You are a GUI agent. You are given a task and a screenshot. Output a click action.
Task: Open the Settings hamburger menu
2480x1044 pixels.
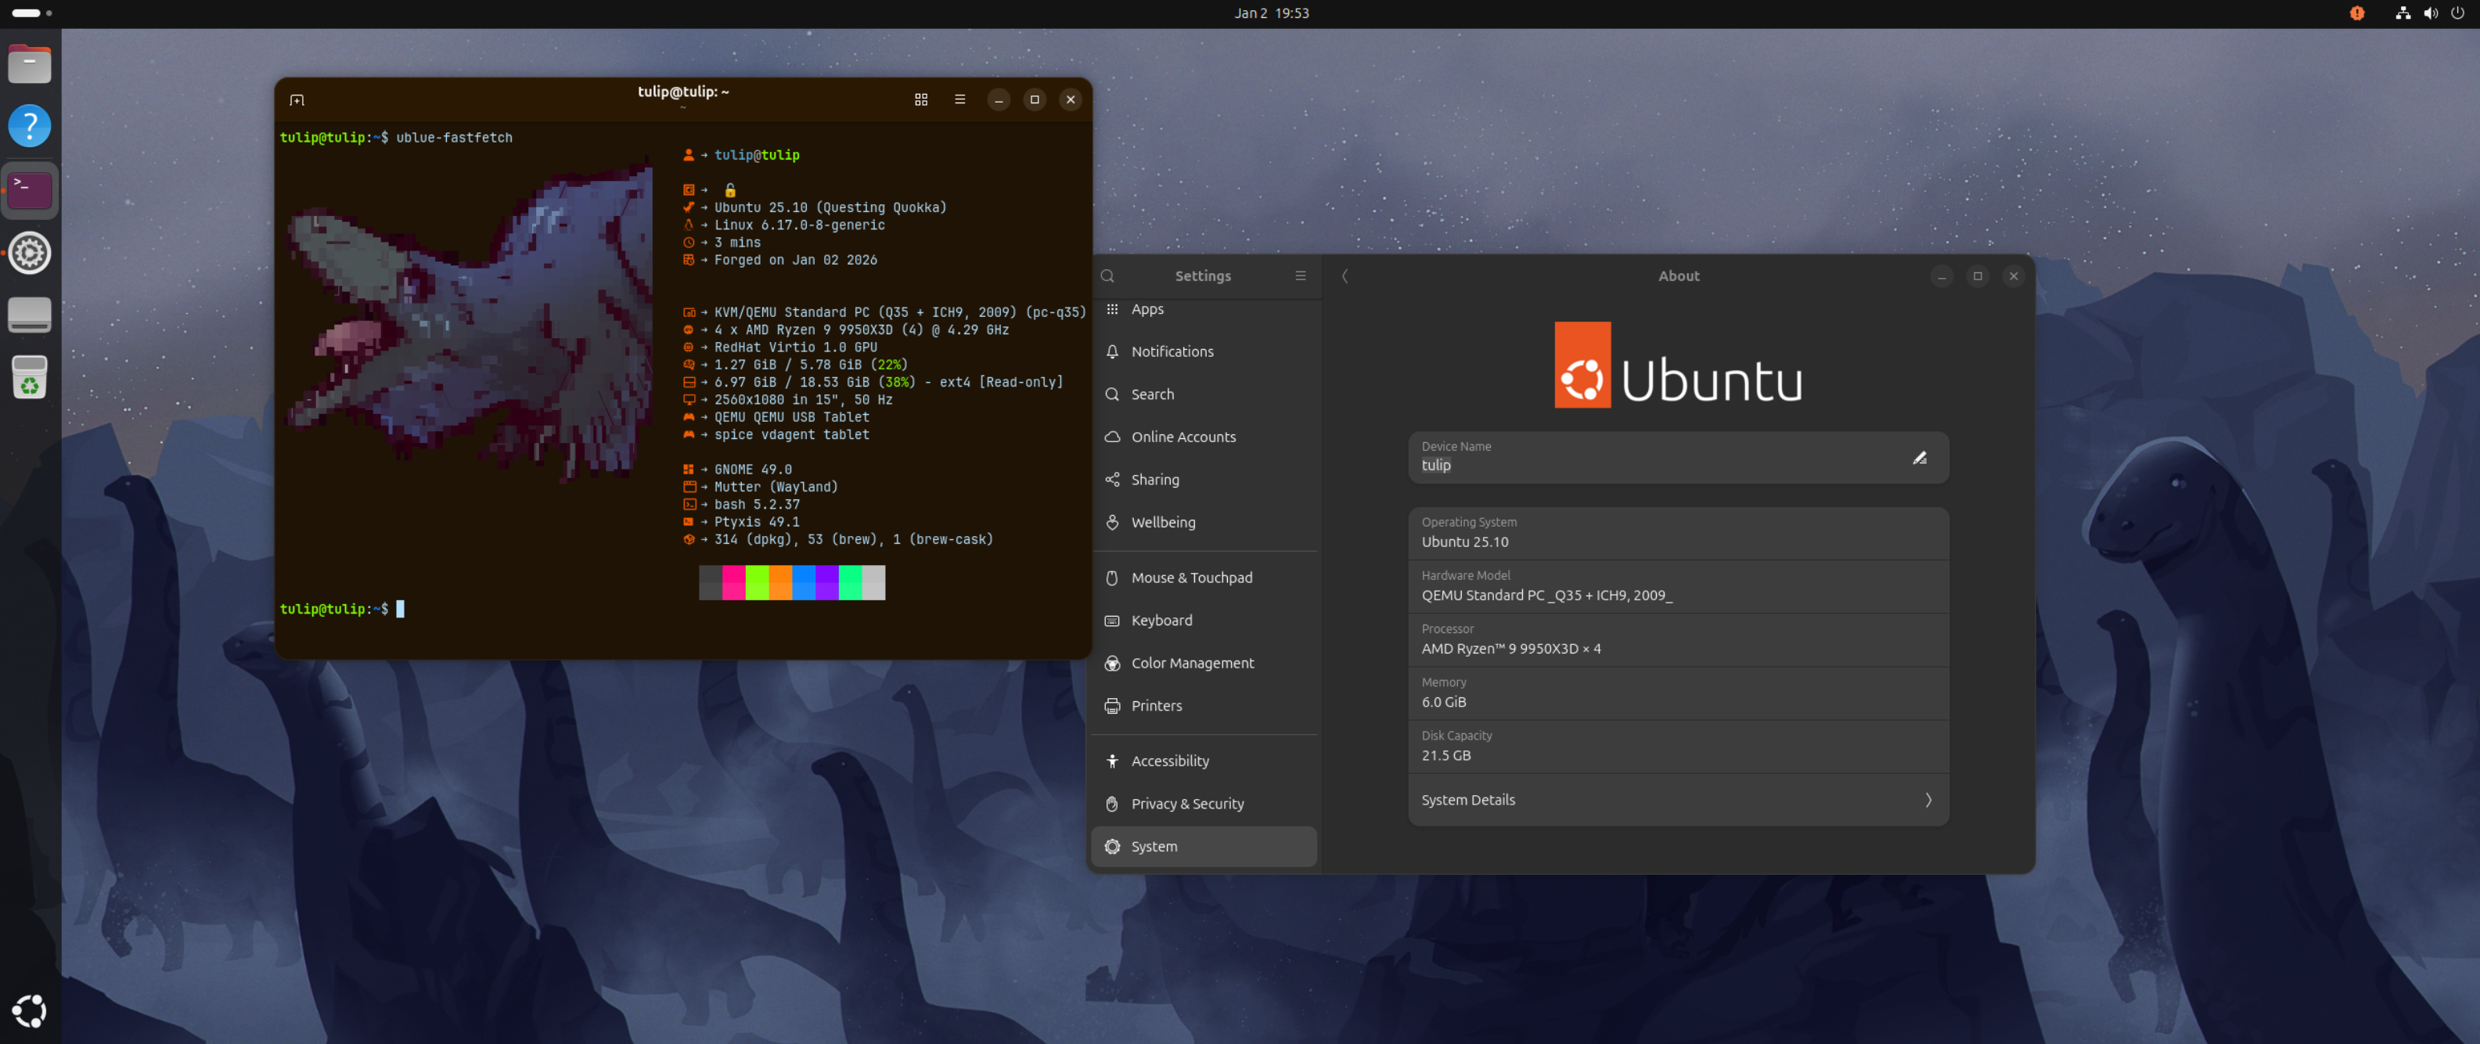point(1300,275)
